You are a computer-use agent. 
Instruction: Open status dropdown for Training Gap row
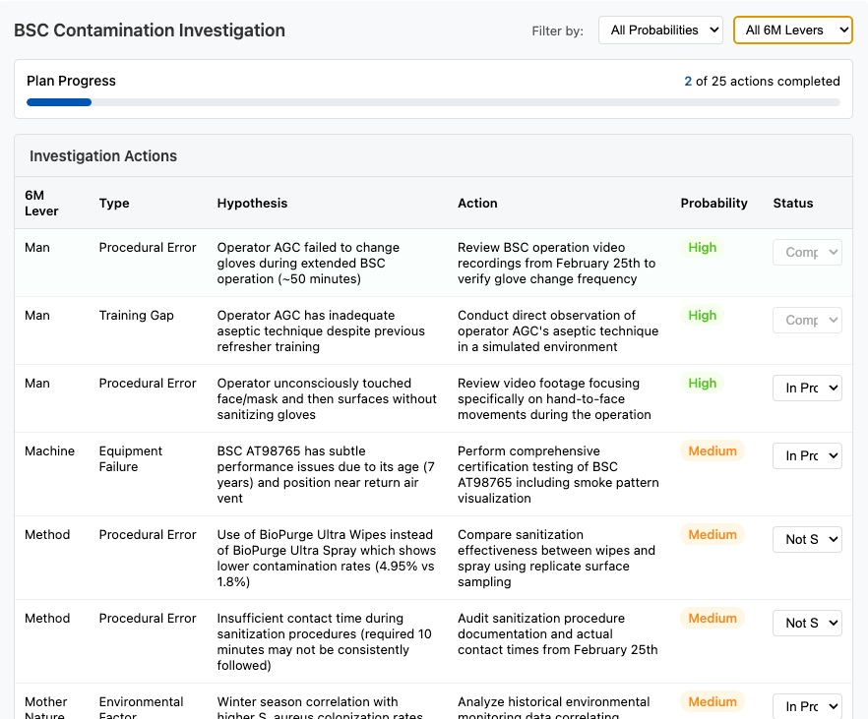tap(807, 321)
